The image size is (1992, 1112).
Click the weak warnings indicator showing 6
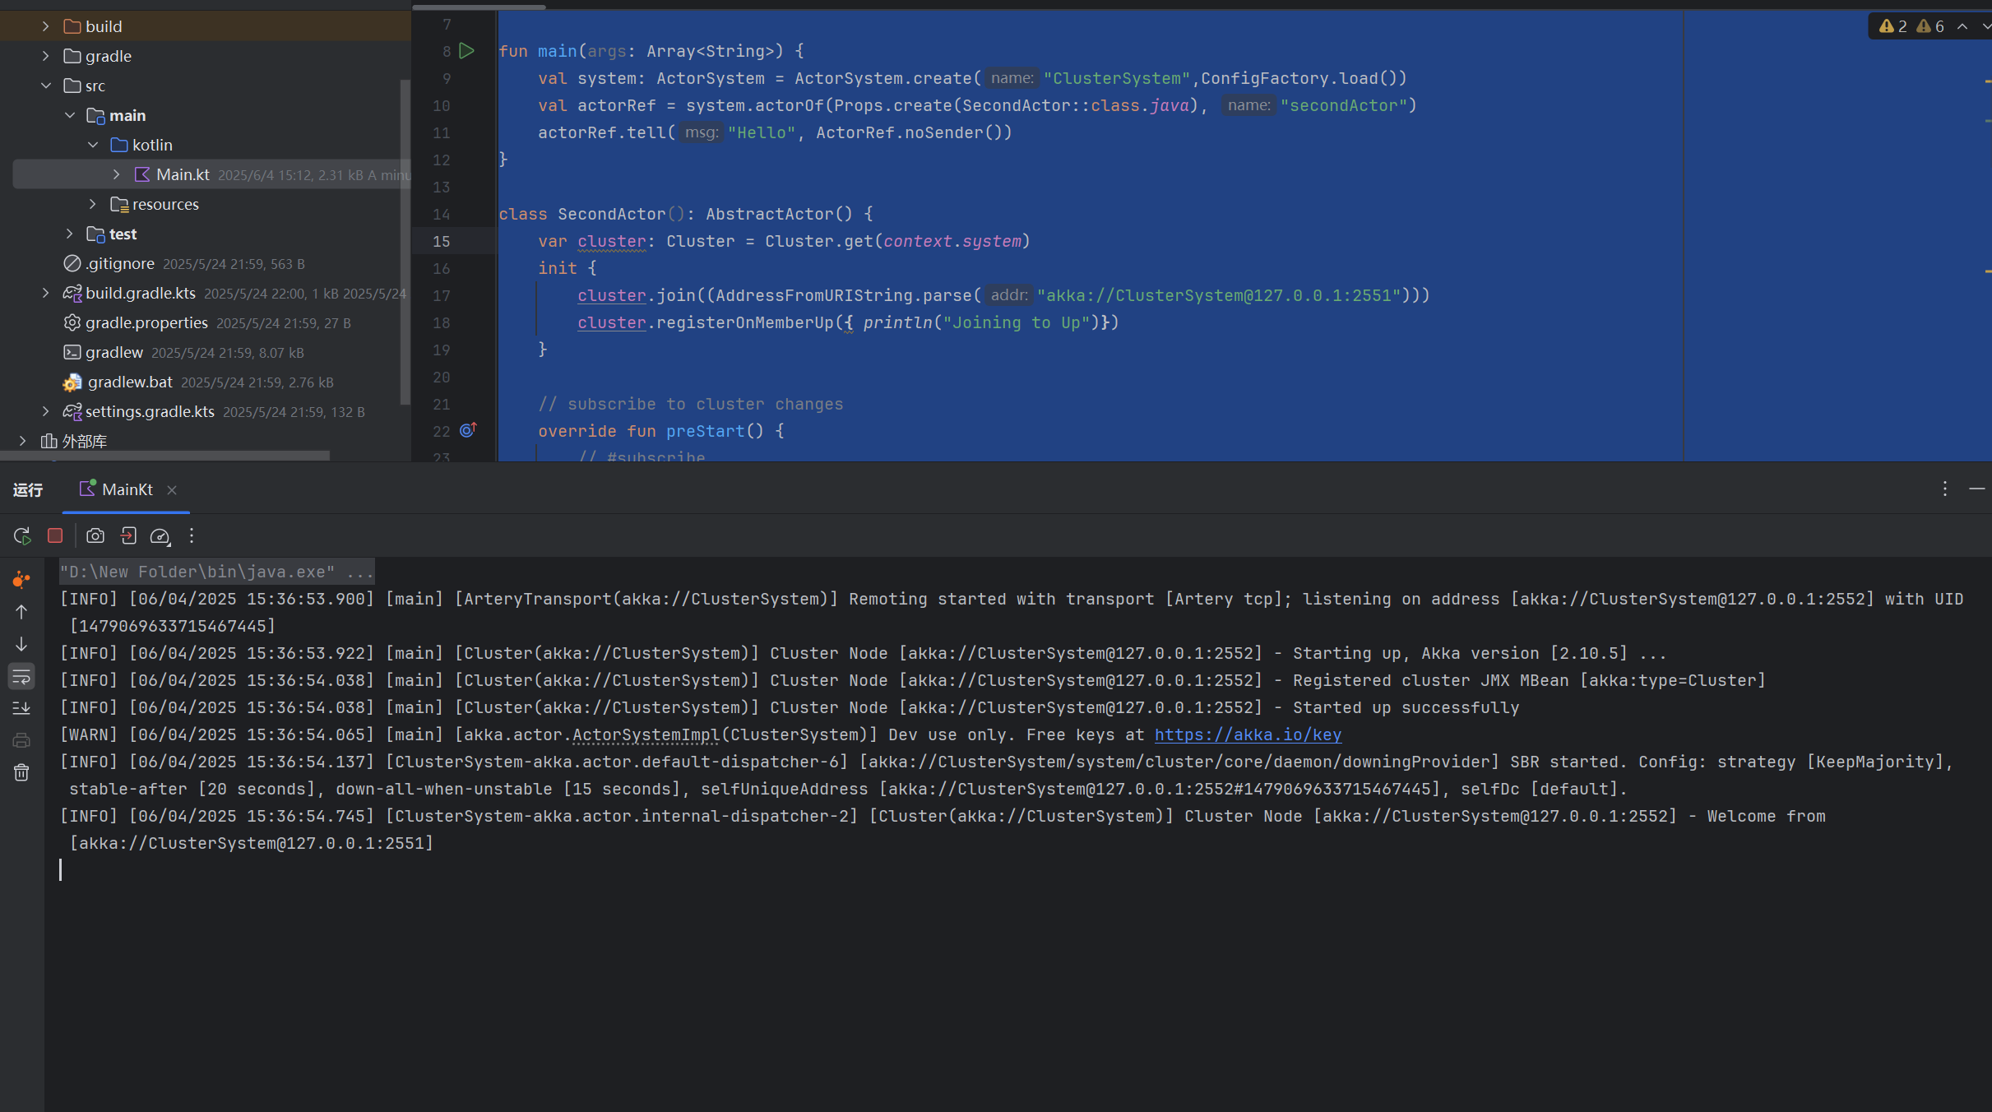coord(1930,26)
